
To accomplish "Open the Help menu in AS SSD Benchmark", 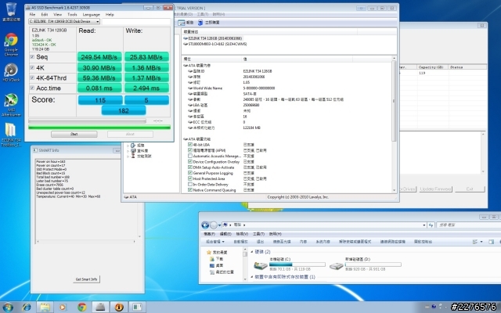I will [x=110, y=14].
